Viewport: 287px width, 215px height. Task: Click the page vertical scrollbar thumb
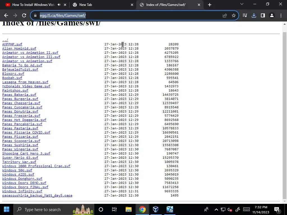point(284,115)
